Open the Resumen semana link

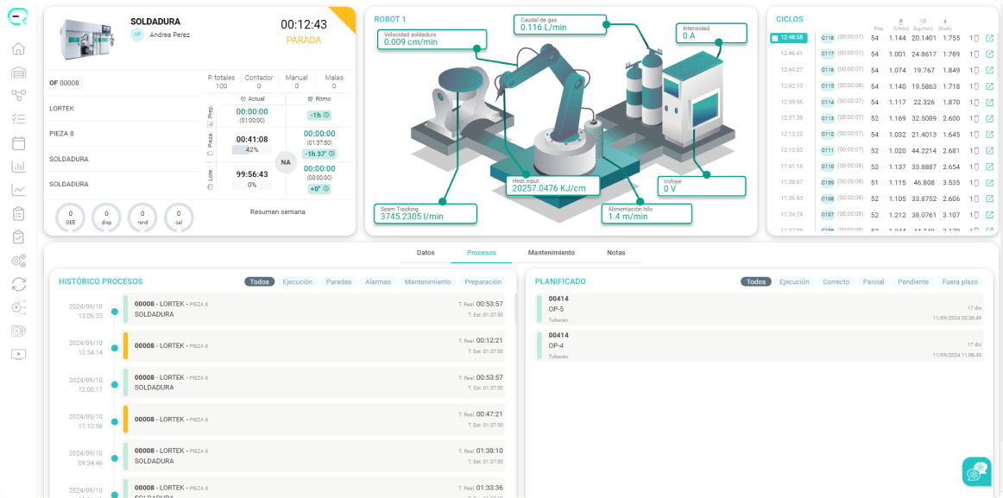(277, 211)
